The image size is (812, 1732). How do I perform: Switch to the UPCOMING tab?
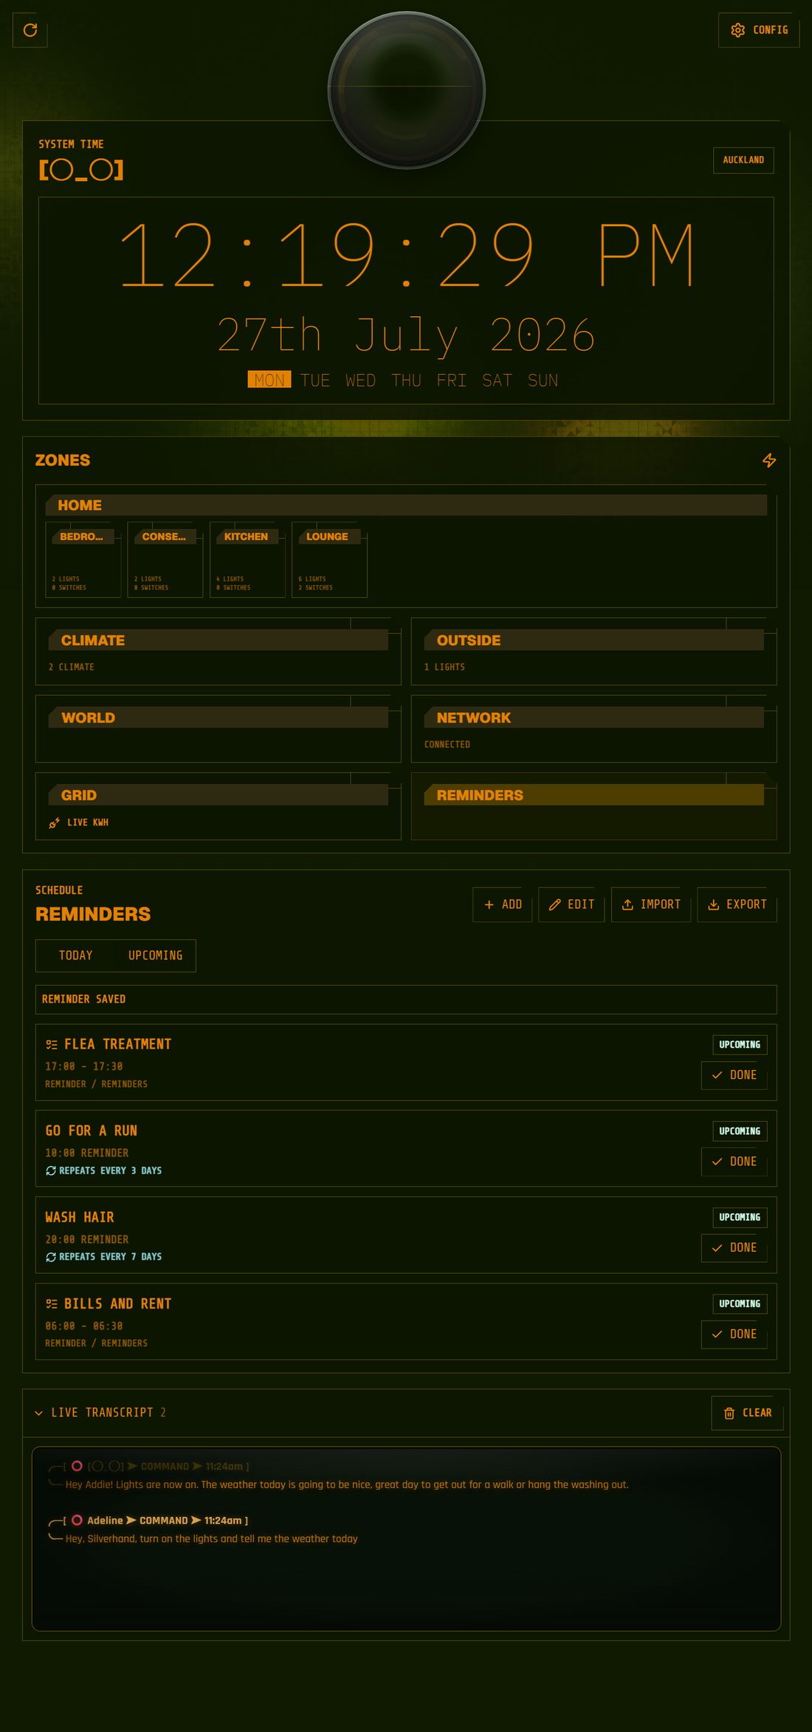tap(155, 955)
